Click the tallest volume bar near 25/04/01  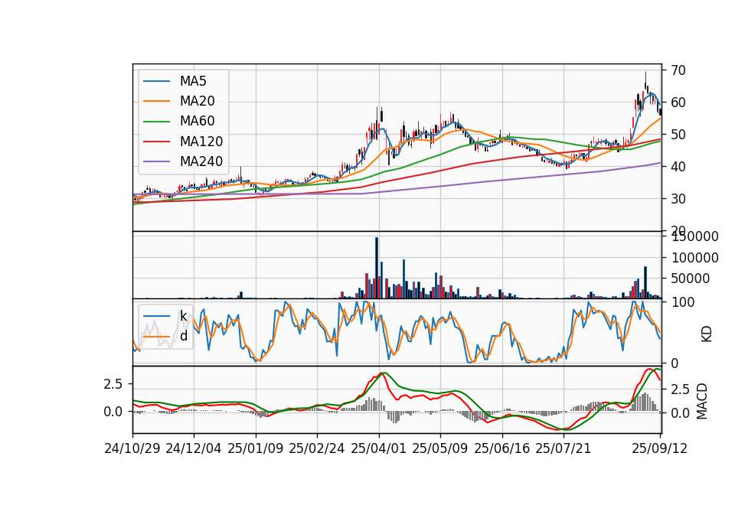377,268
